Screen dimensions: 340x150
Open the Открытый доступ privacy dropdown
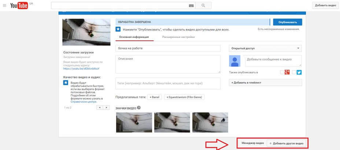[265, 48]
